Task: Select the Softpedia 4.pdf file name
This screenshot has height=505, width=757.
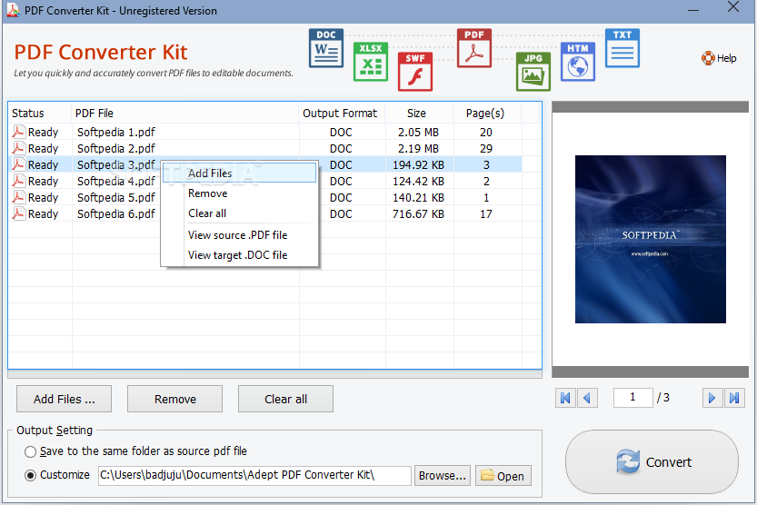Action: [116, 181]
